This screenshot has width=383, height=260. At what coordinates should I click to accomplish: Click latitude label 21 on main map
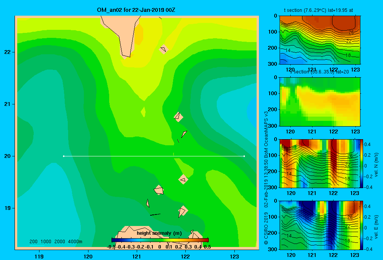8,104
